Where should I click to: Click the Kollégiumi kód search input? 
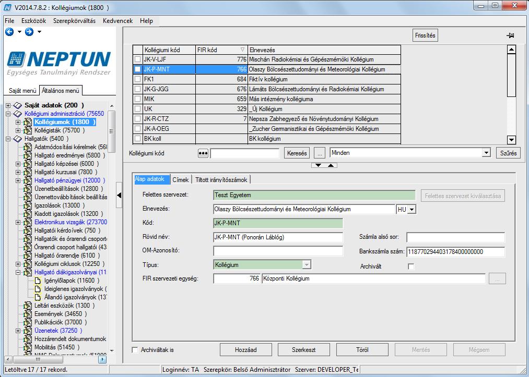coord(245,153)
